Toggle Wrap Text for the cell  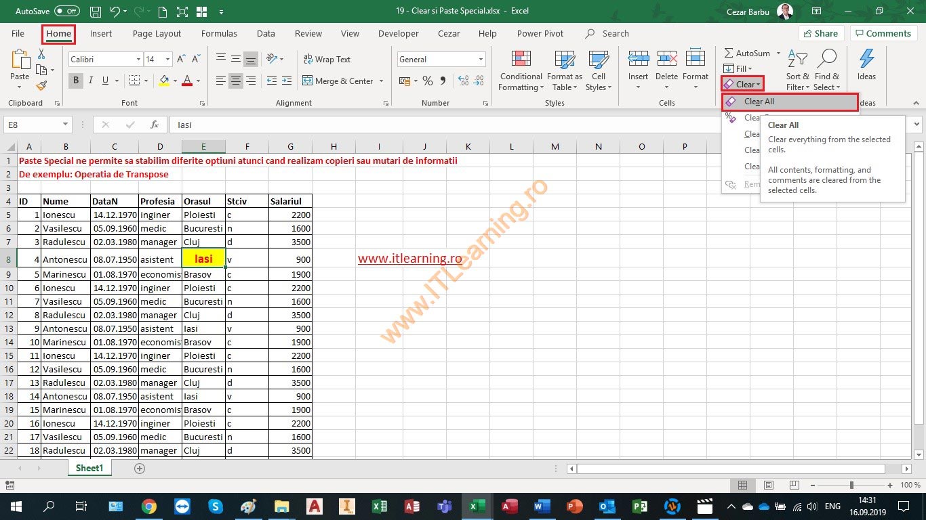pyautogui.click(x=327, y=59)
